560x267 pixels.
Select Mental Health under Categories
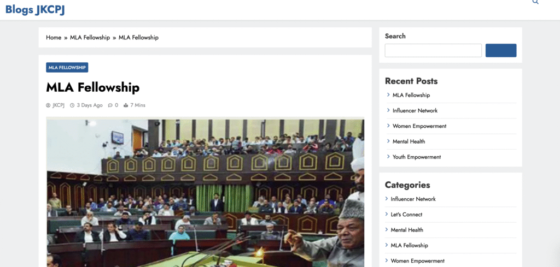[407, 230]
